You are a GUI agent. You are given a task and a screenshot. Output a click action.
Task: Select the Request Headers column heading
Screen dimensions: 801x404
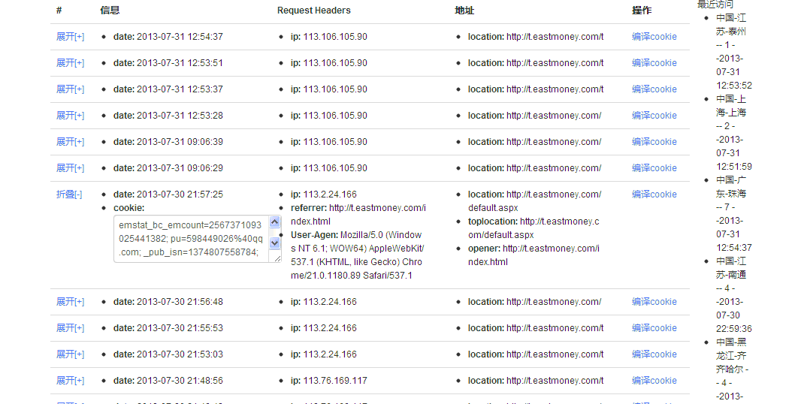(x=313, y=11)
